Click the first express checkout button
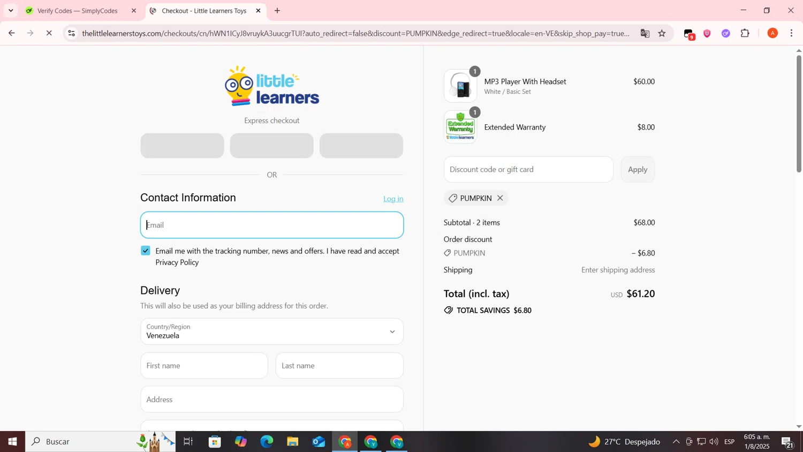803x452 pixels. coord(182,146)
